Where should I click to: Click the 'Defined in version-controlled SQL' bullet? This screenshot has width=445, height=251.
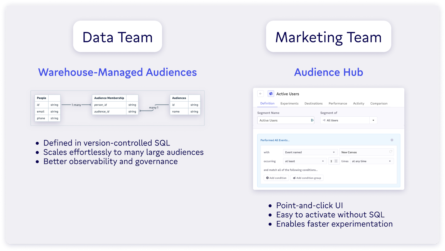(107, 143)
